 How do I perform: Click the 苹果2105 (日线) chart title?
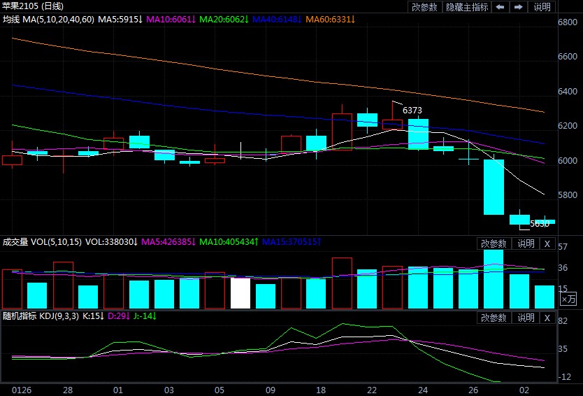[x=32, y=6]
